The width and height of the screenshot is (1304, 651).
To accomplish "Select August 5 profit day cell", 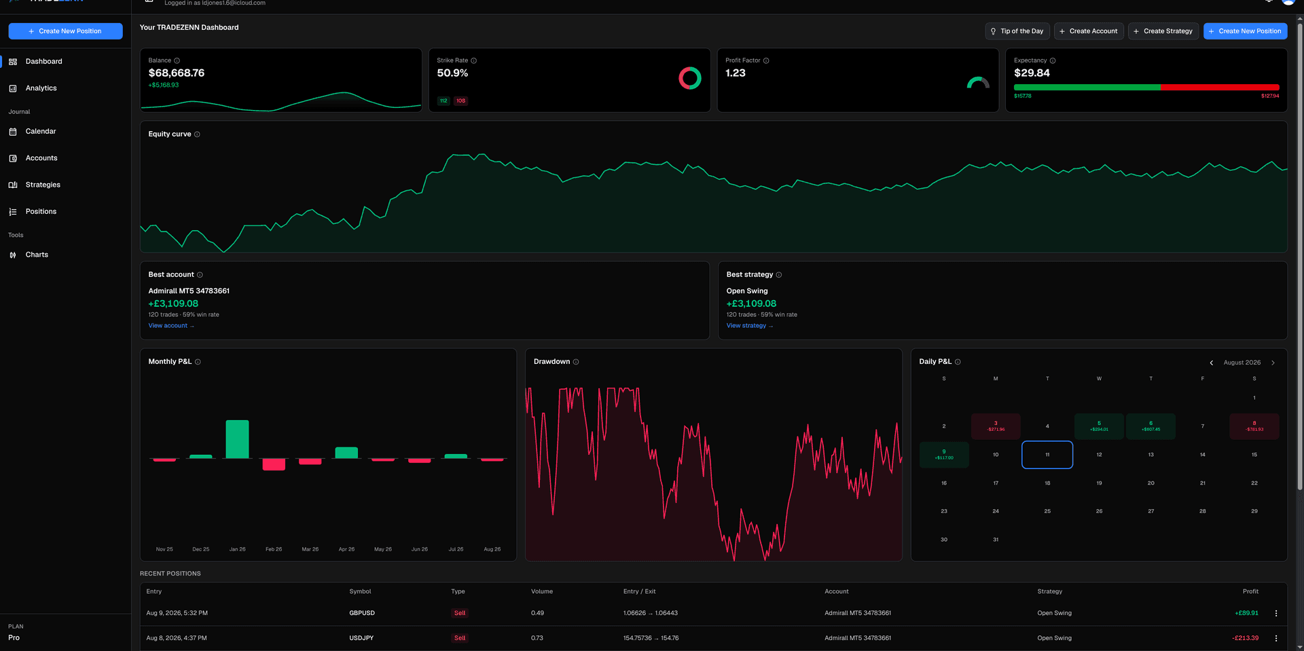I will pos(1099,426).
